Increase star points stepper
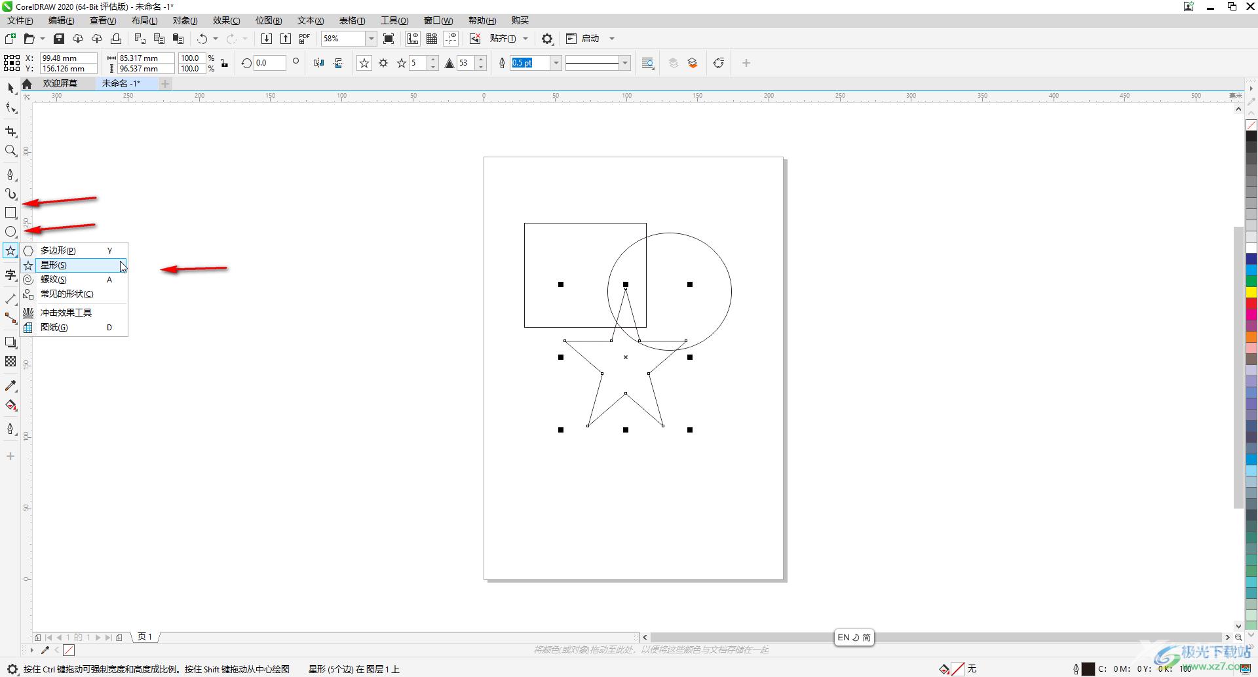Screen dimensions: 1258x677 (x=433, y=60)
